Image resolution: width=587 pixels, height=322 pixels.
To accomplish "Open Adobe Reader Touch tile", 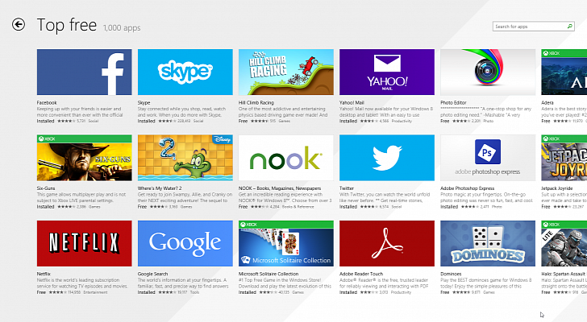I will tap(387, 243).
